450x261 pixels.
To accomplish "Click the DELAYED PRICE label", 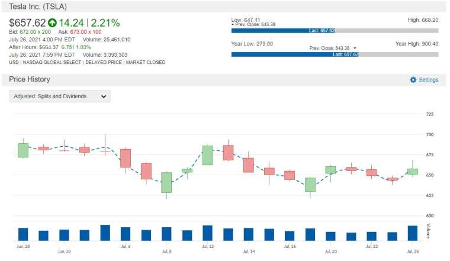I will (104, 62).
